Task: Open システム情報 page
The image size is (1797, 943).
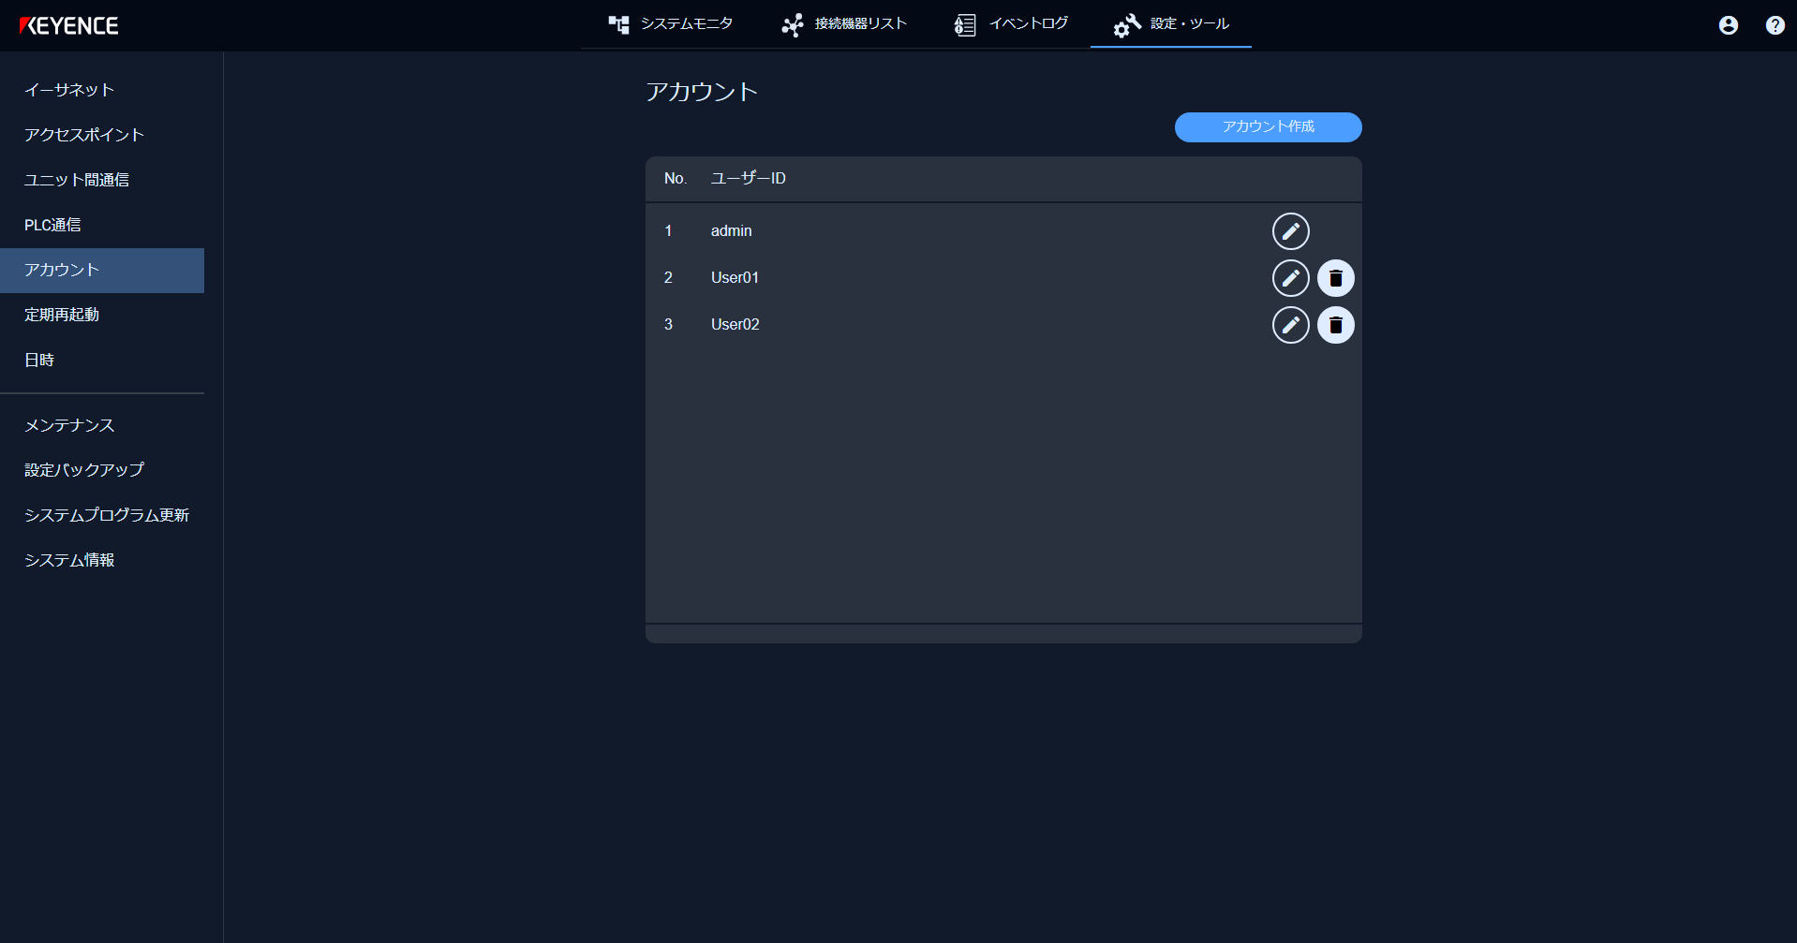Action: (69, 560)
